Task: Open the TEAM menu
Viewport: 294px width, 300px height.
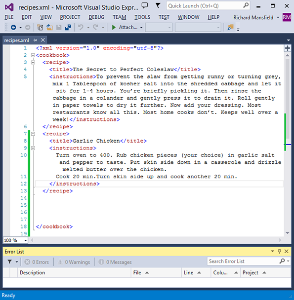Action: [x=120, y=17]
